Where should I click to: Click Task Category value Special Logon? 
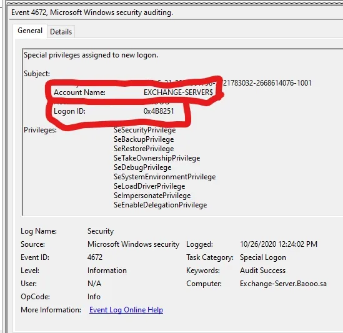click(263, 257)
